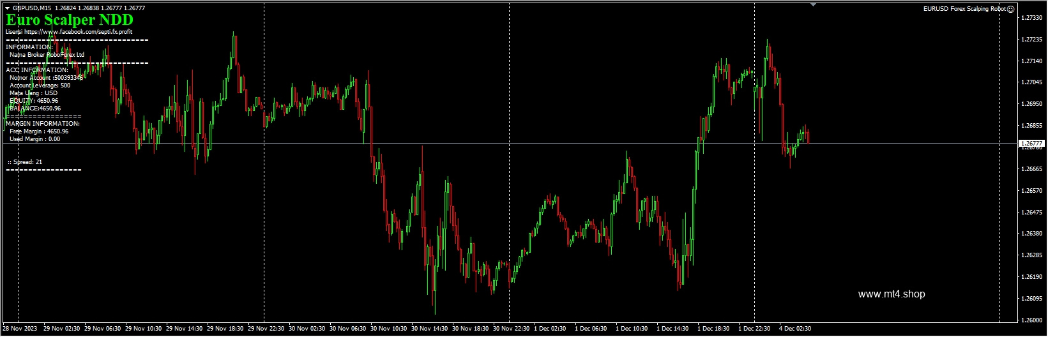Click the 1.26665 level on the price scale

[1033, 169]
